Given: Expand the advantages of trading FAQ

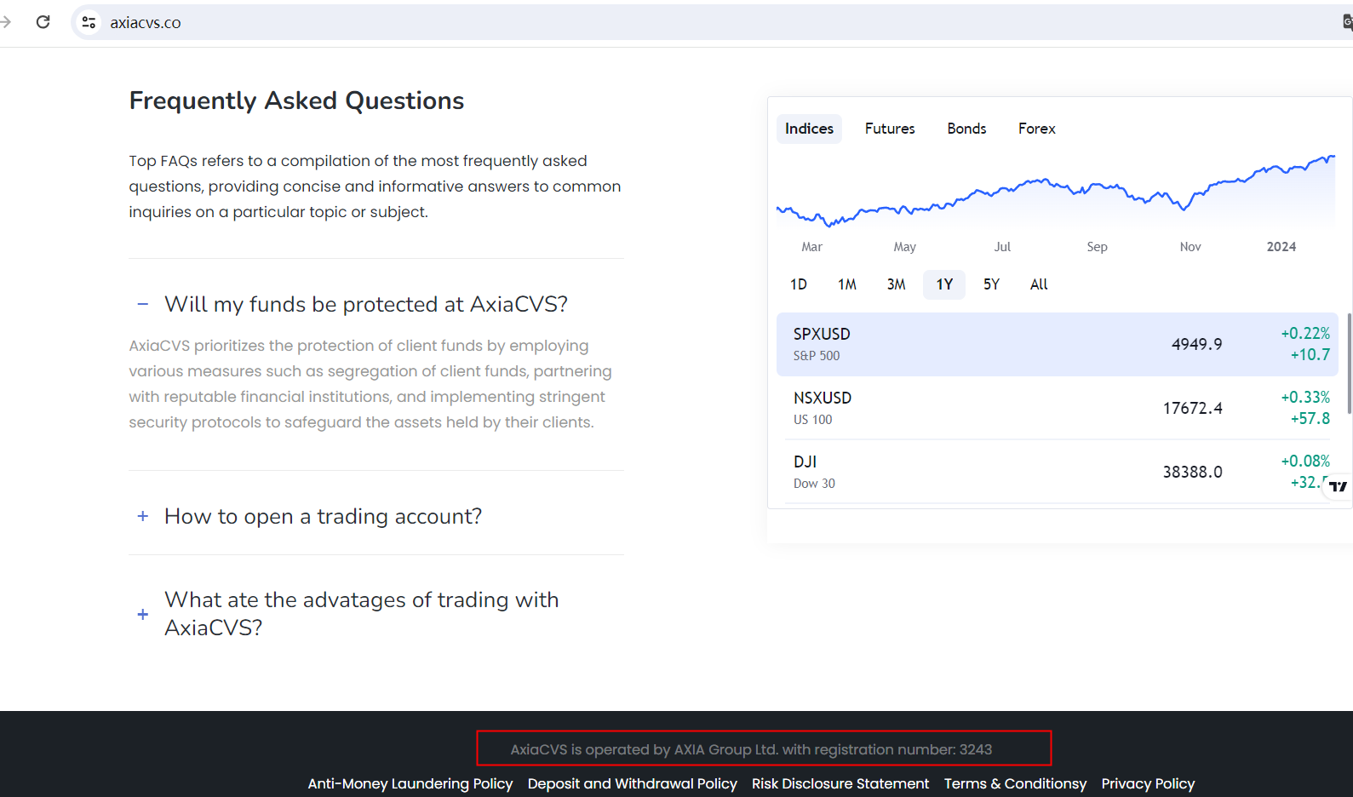Looking at the screenshot, I should 143,614.
